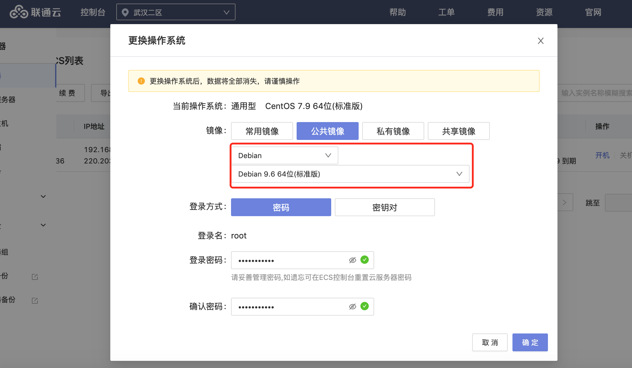The image size is (632, 368).
Task: Click the 确定 confirm button
Action: pos(530,342)
